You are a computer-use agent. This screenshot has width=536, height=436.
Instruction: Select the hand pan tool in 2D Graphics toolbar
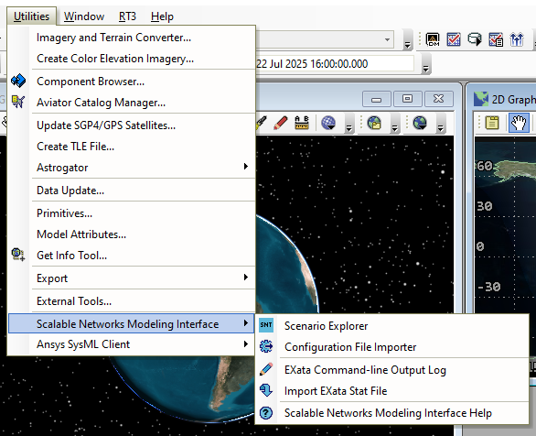click(519, 123)
